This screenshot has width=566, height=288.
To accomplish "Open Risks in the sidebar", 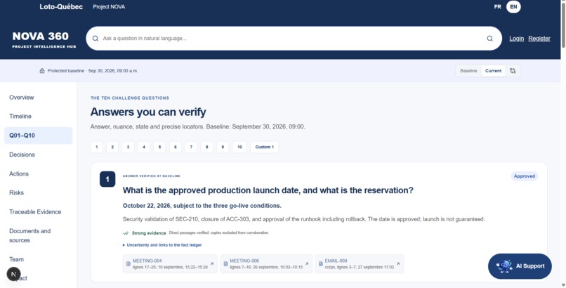I will point(38,192).
